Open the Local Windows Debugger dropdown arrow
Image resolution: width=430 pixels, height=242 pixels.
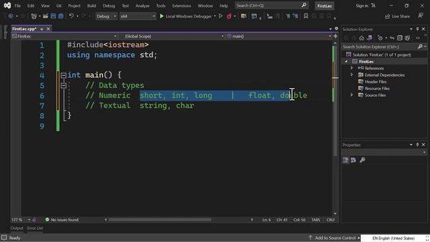pos(215,16)
